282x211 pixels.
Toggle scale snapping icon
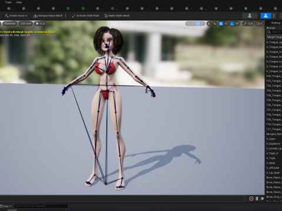pyautogui.click(x=245, y=23)
